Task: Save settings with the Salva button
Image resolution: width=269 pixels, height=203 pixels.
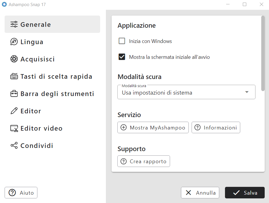Action: (x=245, y=193)
